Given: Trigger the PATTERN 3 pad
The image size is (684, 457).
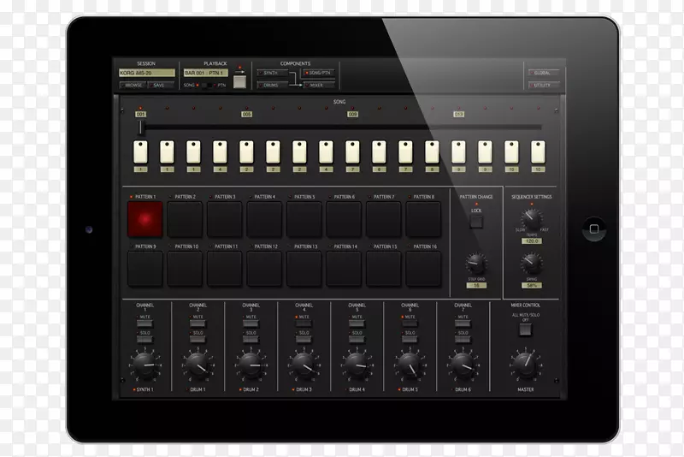Looking at the screenshot, I should [225, 219].
